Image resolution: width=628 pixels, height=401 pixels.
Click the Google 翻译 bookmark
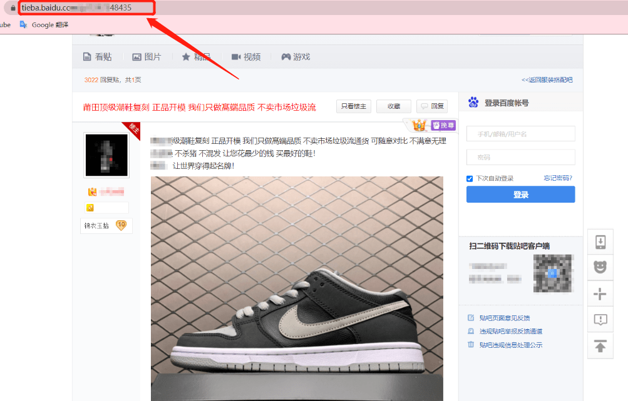coord(44,25)
